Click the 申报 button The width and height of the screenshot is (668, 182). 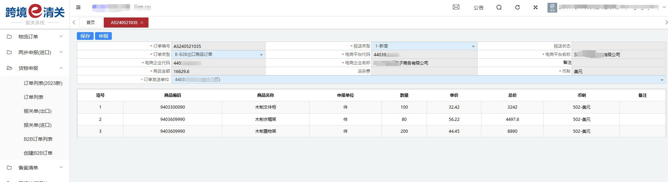103,36
